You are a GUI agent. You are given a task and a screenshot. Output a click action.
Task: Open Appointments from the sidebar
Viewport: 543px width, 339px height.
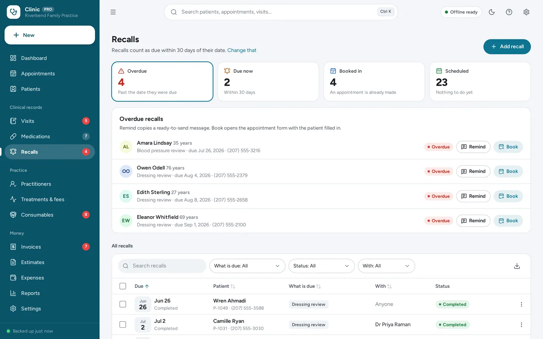coord(50,74)
